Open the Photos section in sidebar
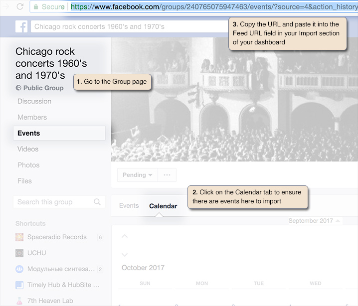 click(28, 165)
